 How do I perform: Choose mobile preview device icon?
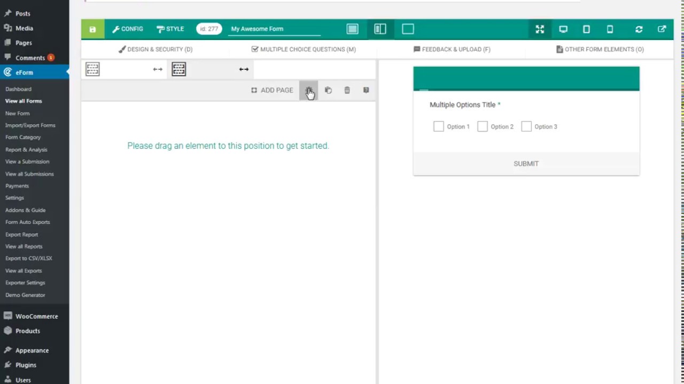610,29
